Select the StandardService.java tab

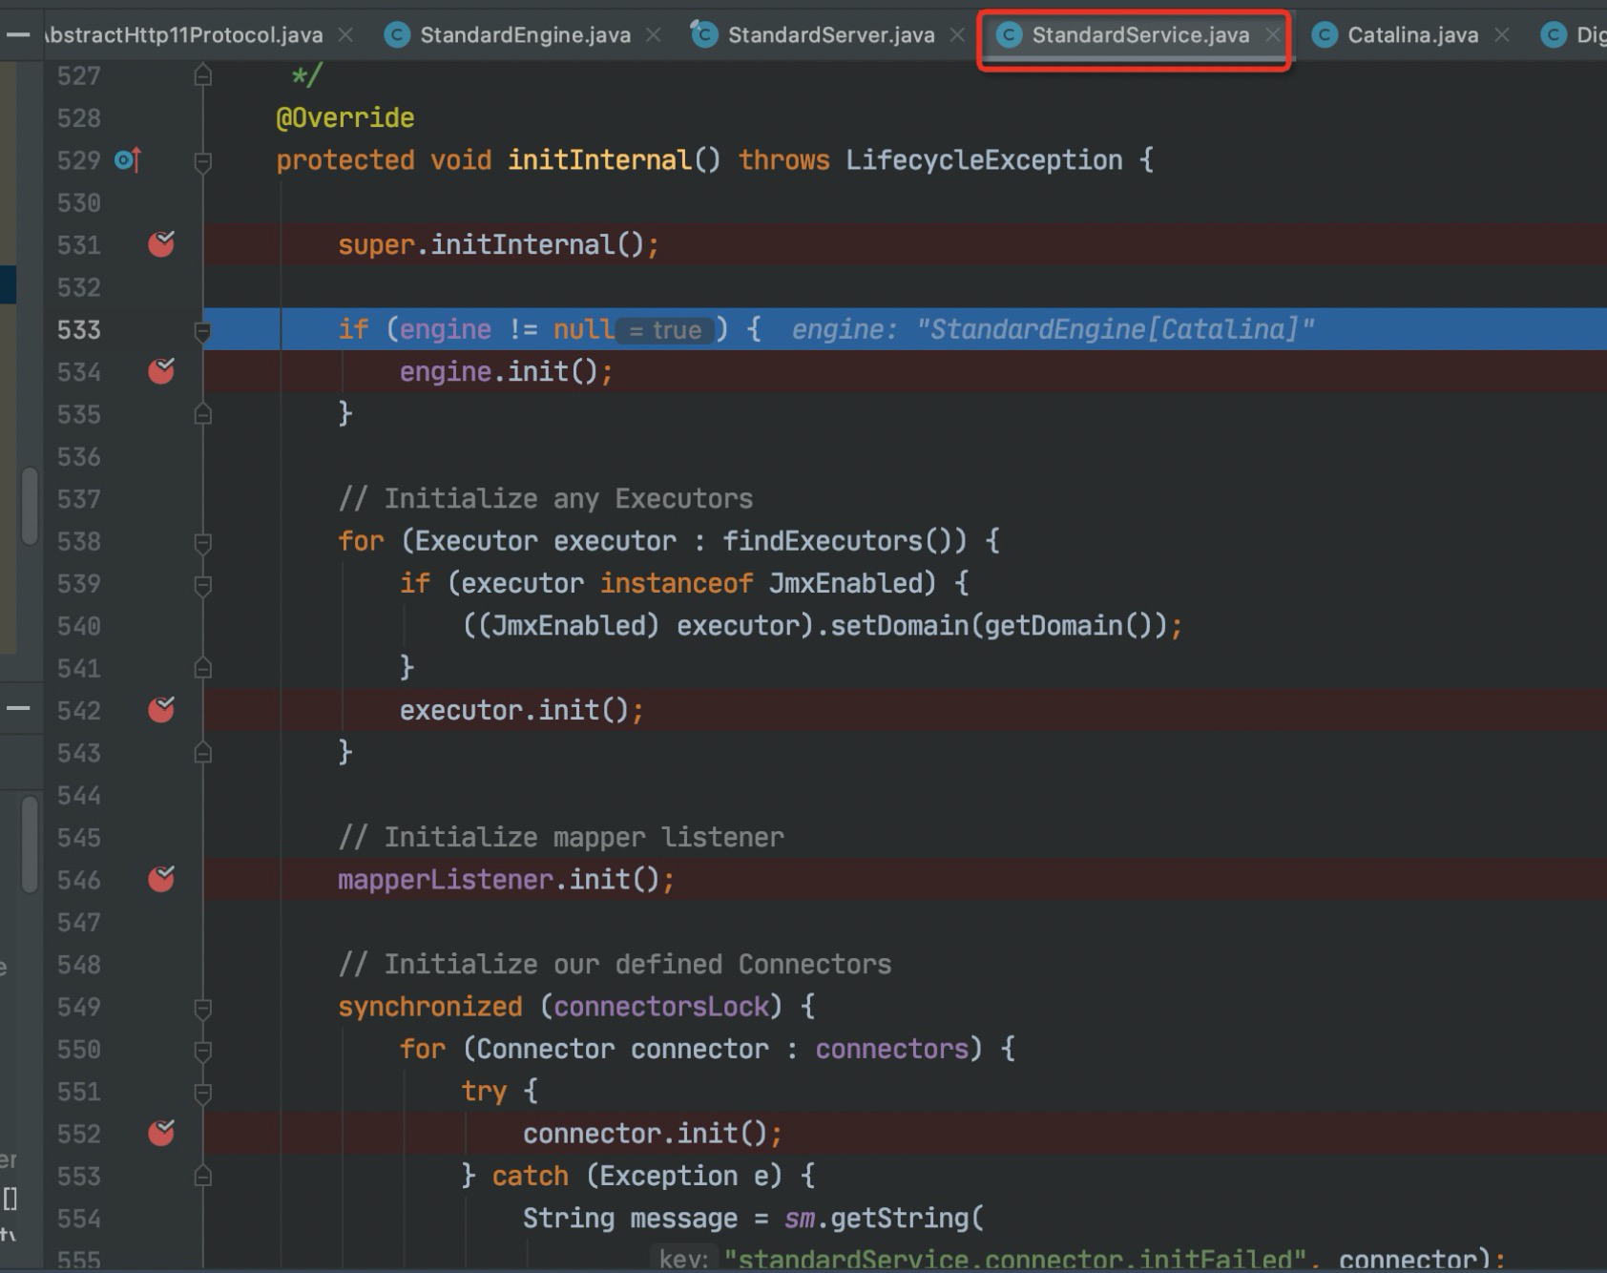click(1139, 35)
